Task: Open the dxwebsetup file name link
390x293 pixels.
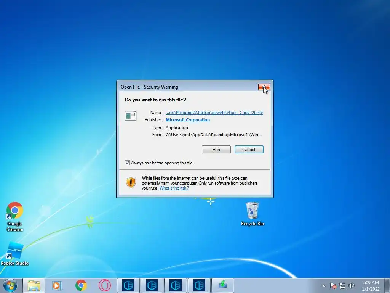Action: [214, 113]
